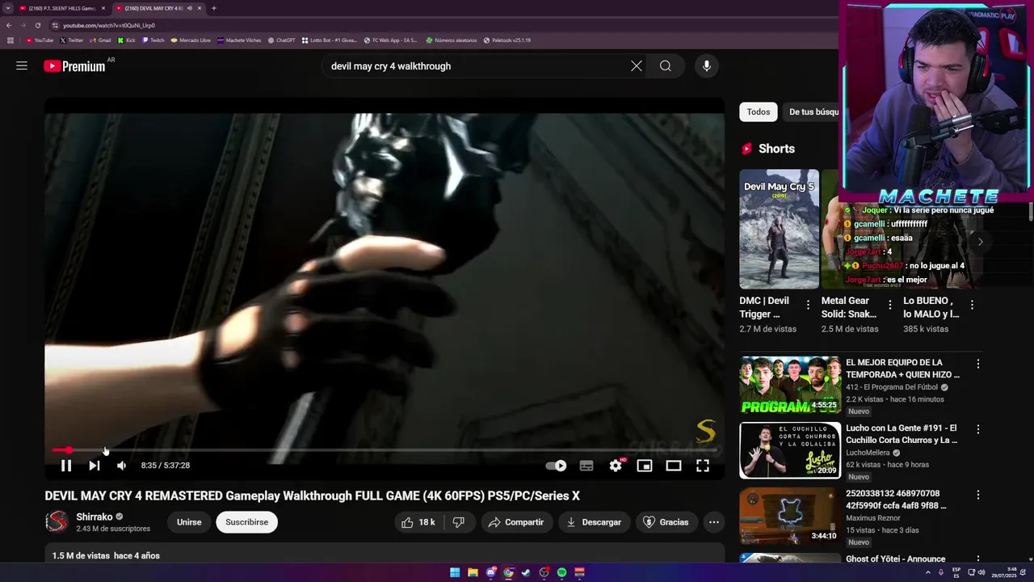
Task: Open Steam from the taskbar
Action: 526,572
